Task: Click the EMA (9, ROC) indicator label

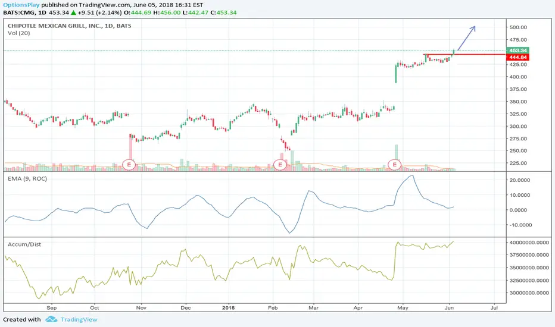Action: pos(27,179)
